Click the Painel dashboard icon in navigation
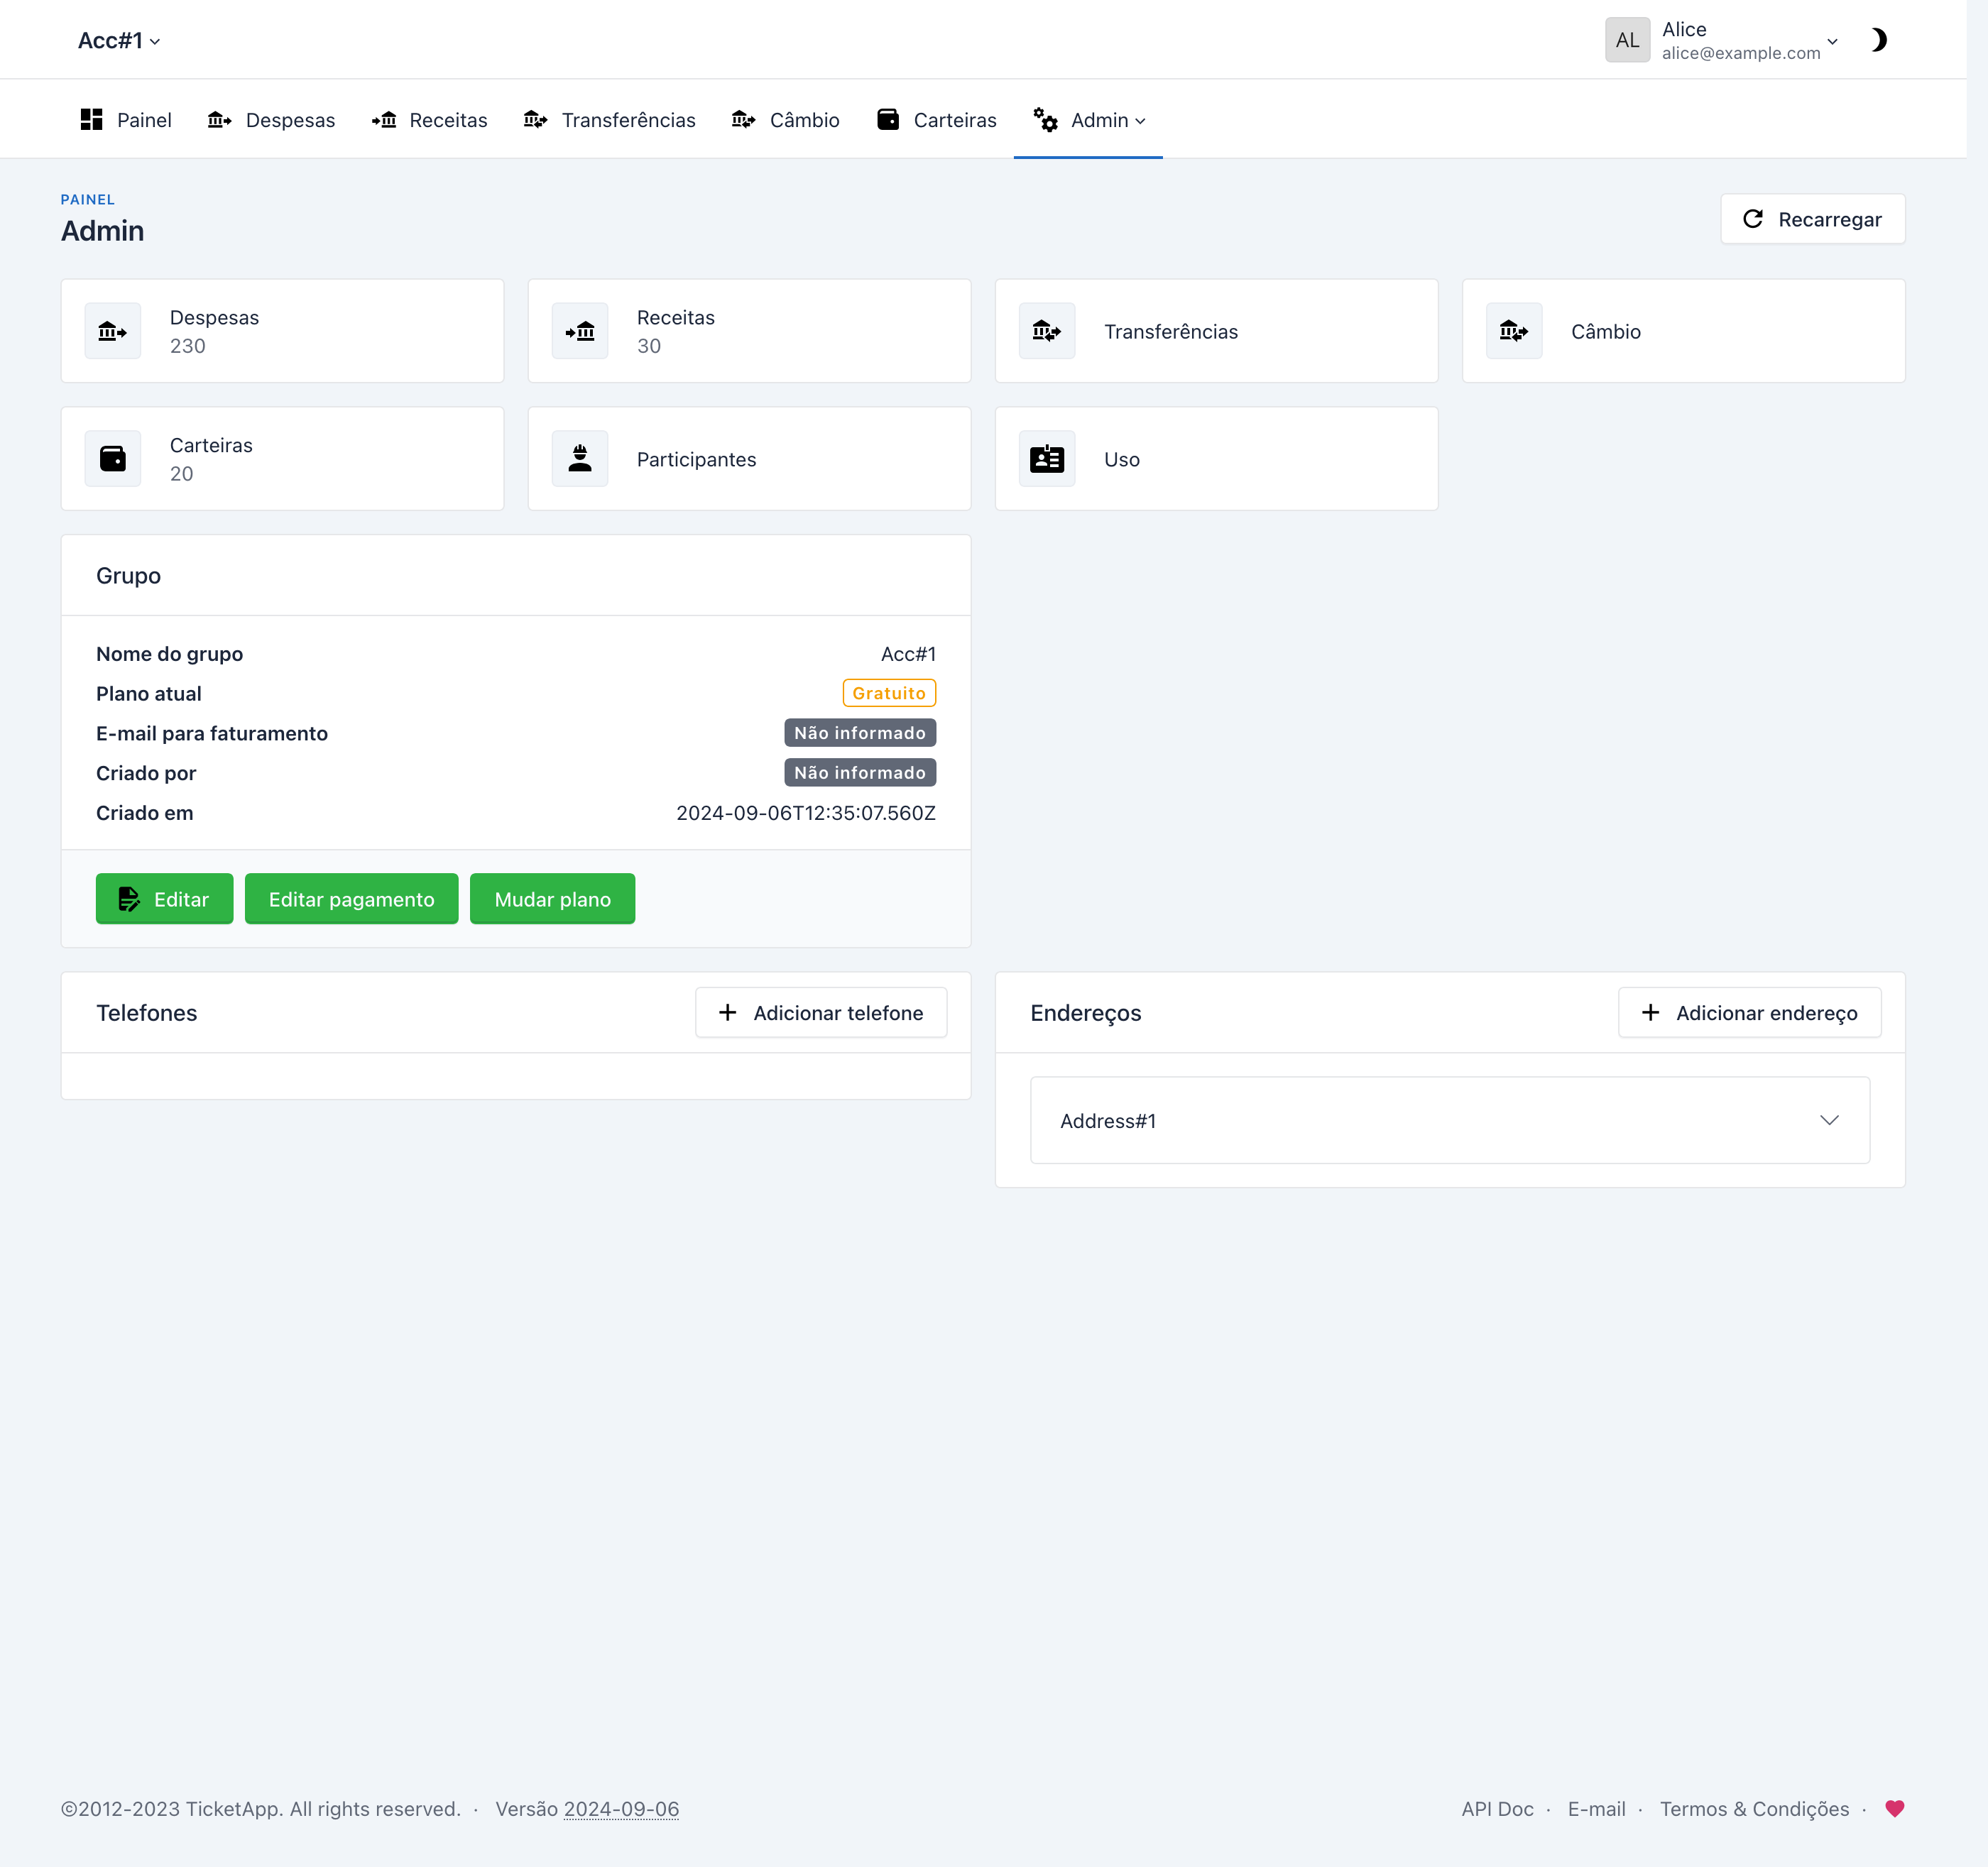 point(91,120)
